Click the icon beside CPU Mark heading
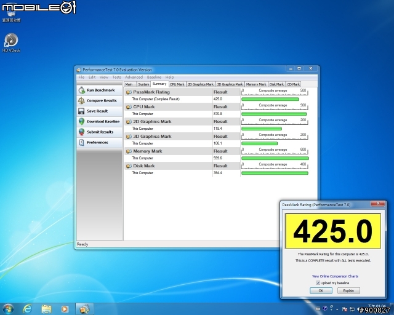 tap(129, 107)
